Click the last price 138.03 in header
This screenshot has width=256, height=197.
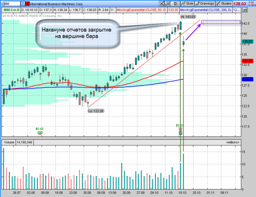[240, 4]
